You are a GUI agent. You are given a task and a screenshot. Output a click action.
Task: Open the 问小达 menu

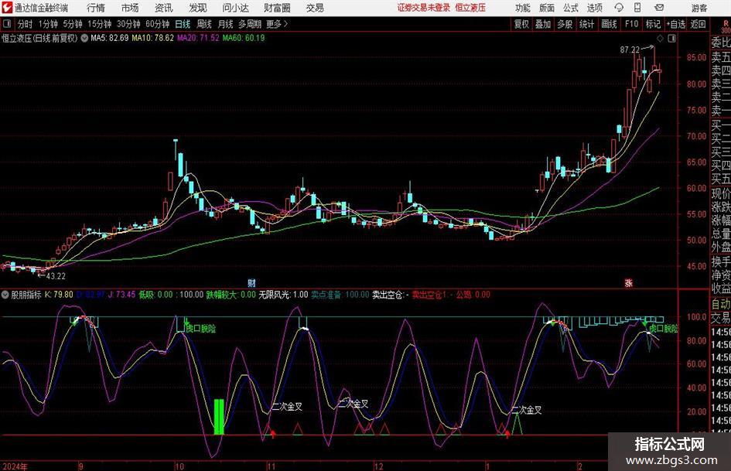coord(236,8)
